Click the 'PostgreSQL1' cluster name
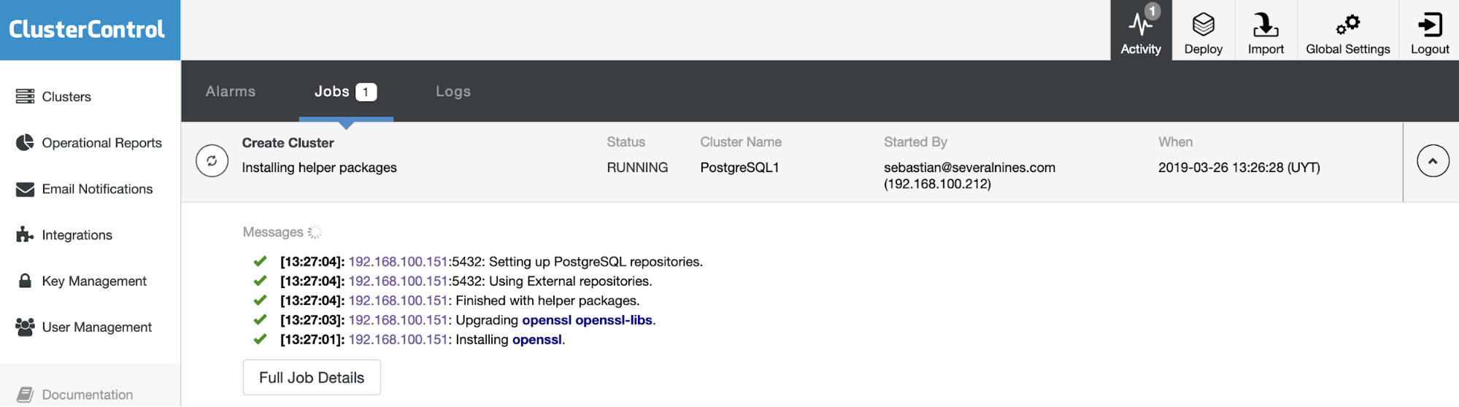Image resolution: width=1459 pixels, height=407 pixels. (739, 168)
